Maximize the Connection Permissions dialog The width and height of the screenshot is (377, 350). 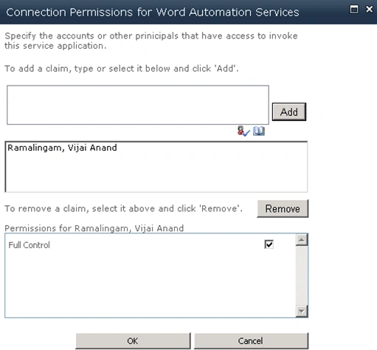point(354,10)
